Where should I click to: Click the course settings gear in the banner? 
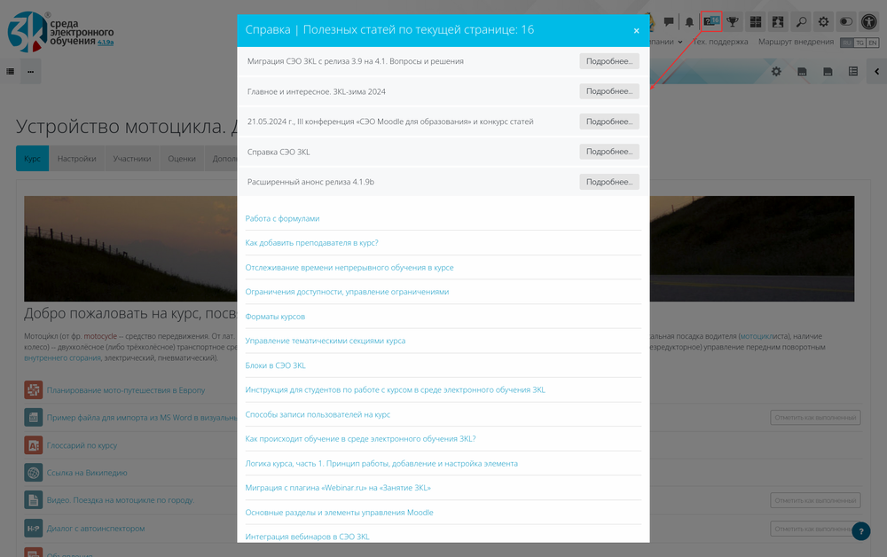tap(776, 72)
